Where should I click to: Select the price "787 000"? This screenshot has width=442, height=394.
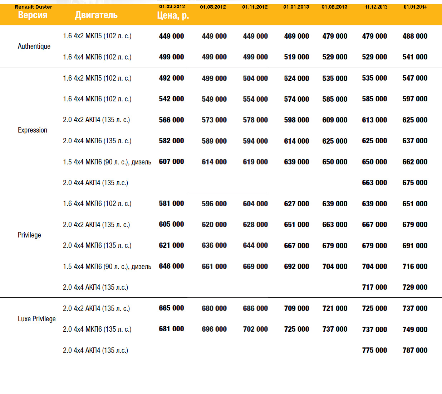click(415, 350)
